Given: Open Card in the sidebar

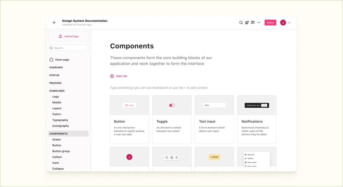Looking at the screenshot, I should [x=55, y=163].
